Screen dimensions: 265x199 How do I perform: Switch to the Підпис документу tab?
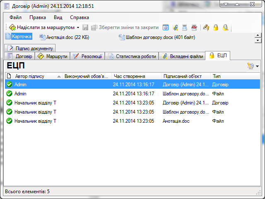(30, 49)
